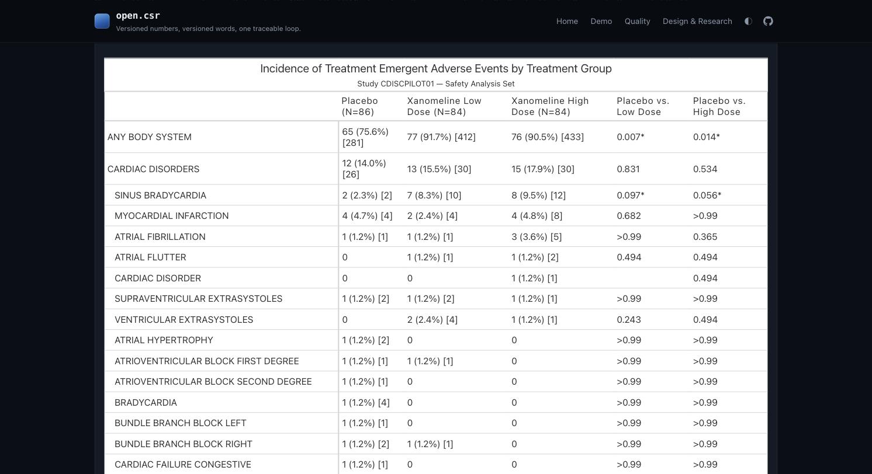872x474 pixels.
Task: Click the '0.014*' p-value cell
Action: 707,137
